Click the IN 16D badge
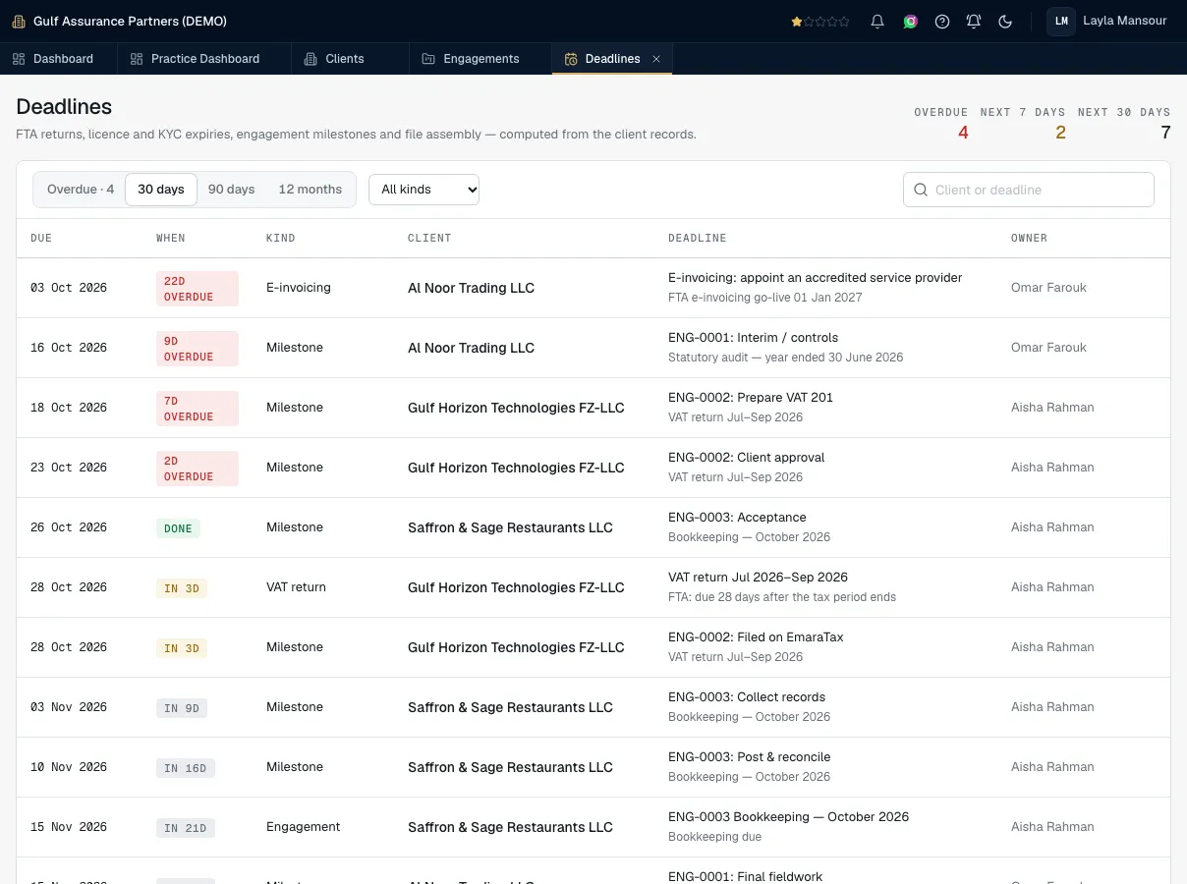The height and width of the screenshot is (884, 1187). click(x=186, y=768)
